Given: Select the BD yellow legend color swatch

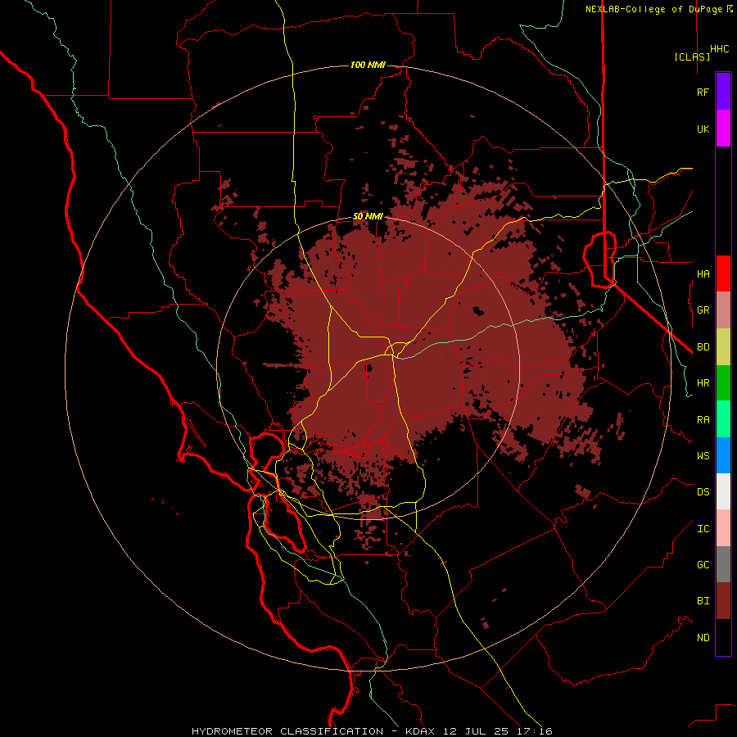Looking at the screenshot, I should pyautogui.click(x=723, y=346).
